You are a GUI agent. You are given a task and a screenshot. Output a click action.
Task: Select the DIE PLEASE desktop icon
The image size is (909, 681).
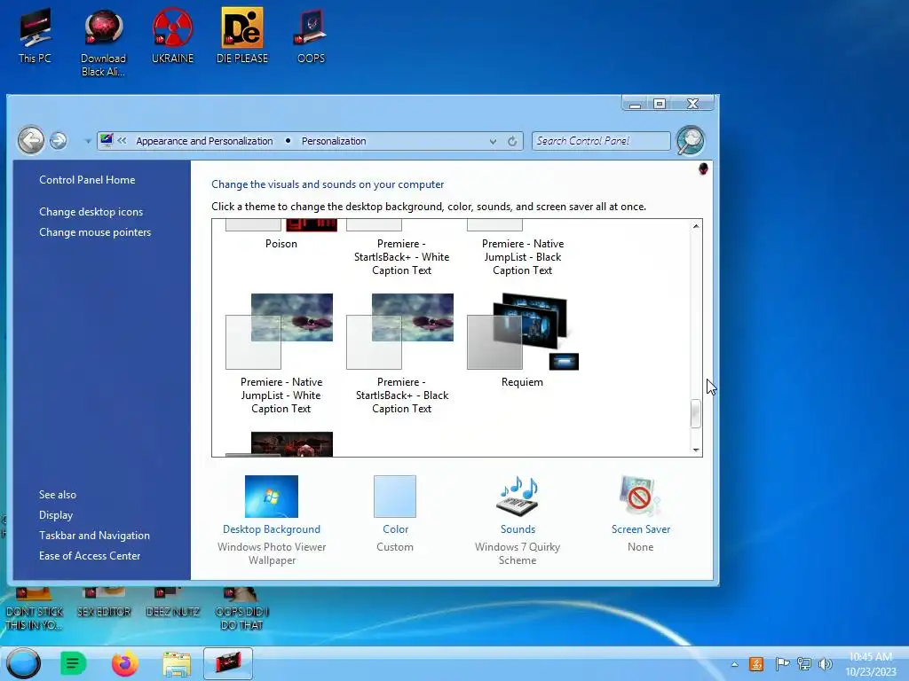(x=241, y=35)
